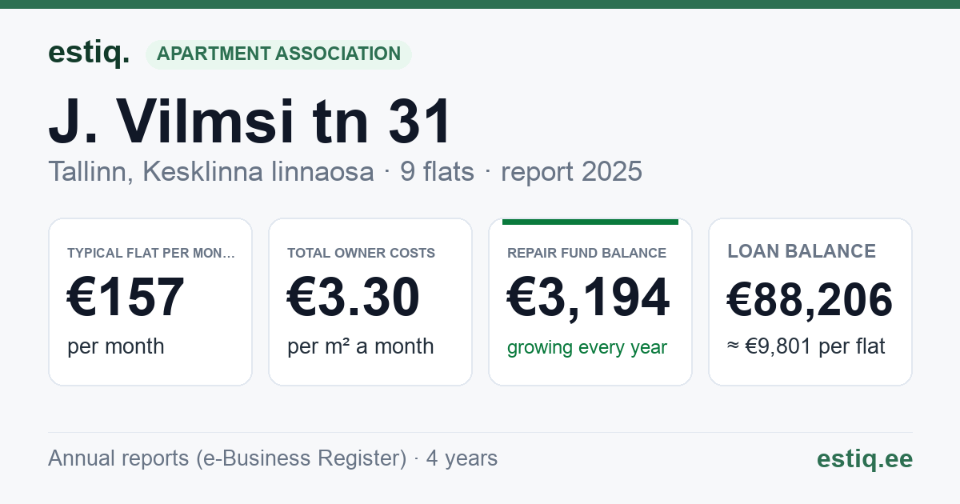Select the APARTMENT ASSOCIATION badge
The width and height of the screenshot is (960, 504).
click(x=278, y=54)
